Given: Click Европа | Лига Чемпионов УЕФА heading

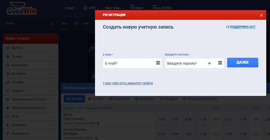Looking at the screenshot, I should (x=88, y=108).
